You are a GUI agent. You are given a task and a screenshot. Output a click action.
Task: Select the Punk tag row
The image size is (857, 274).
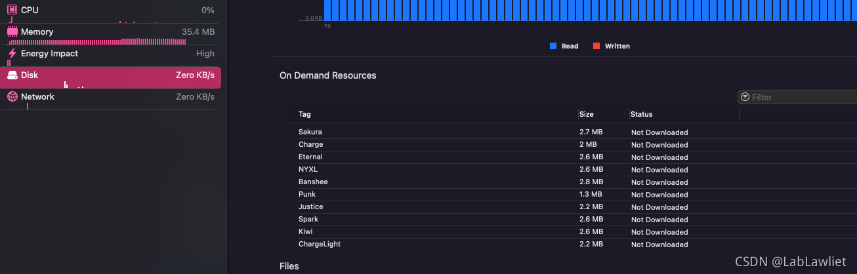tap(572, 194)
